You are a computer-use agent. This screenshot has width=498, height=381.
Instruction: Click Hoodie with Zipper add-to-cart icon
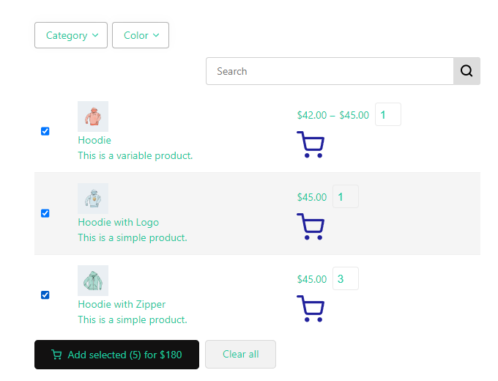(x=311, y=308)
